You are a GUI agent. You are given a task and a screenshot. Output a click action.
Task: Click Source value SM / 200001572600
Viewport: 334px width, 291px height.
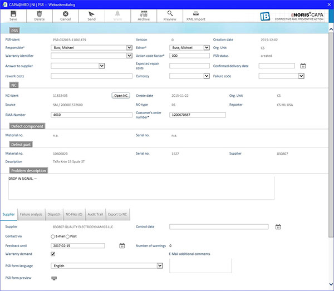(x=68, y=105)
